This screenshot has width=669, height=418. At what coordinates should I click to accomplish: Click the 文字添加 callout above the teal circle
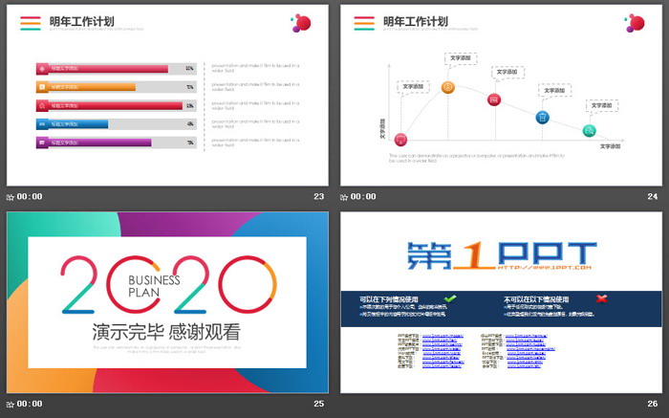[x=601, y=105]
